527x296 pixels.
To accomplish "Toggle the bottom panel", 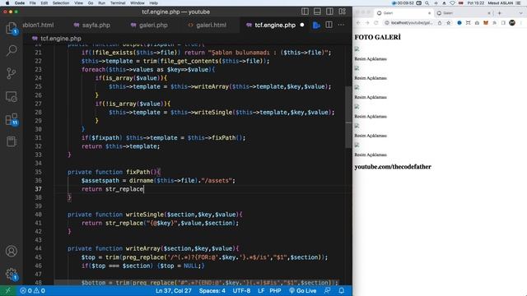I will pos(317,12).
